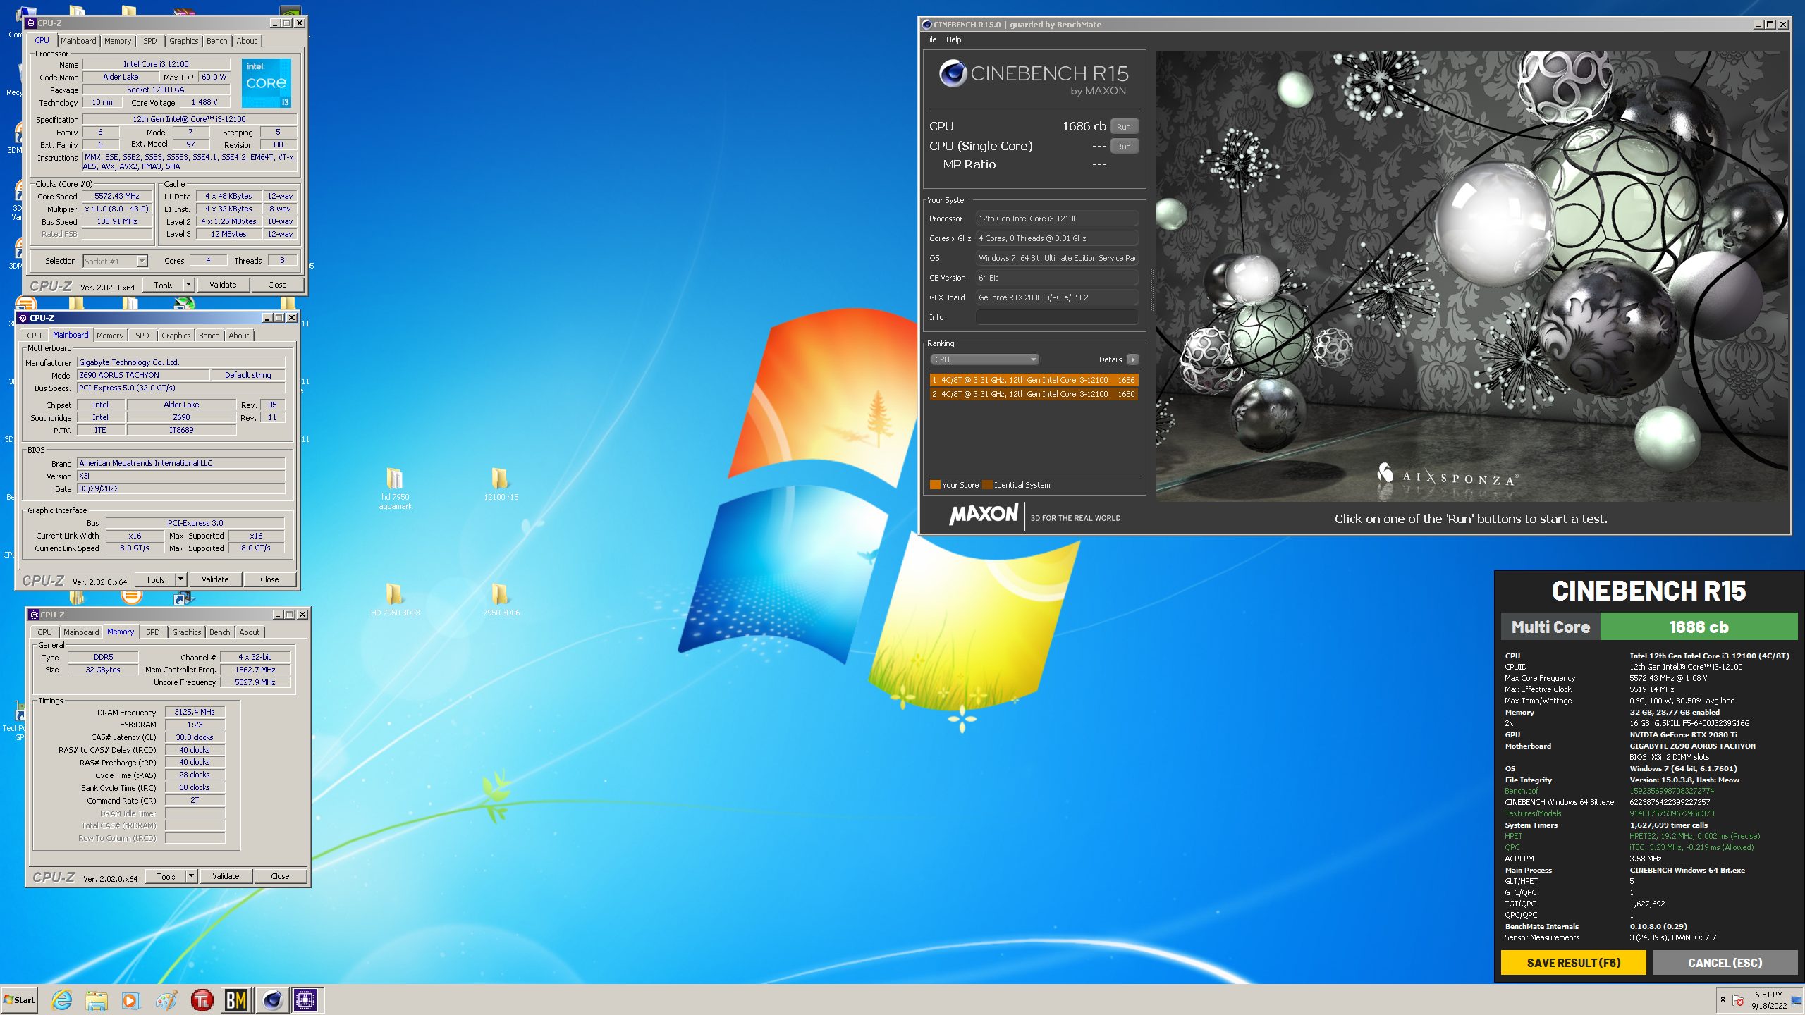Select the '12100 r15' desktop folder
The image size is (1805, 1015).
click(501, 484)
